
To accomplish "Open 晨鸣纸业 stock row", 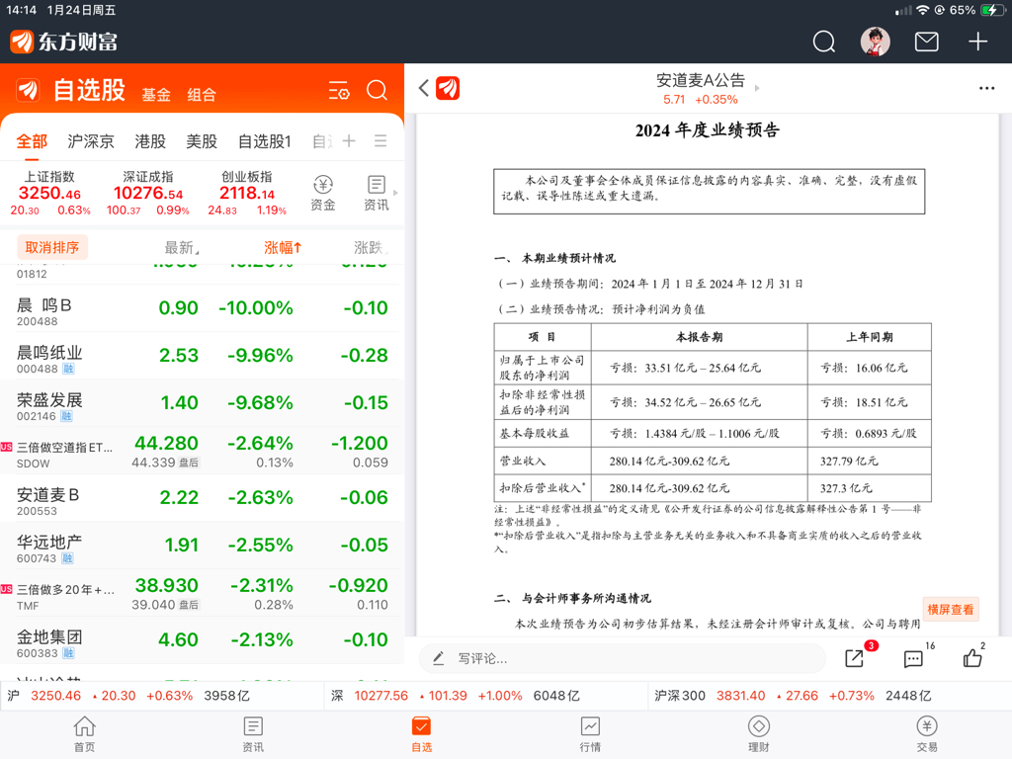I will click(202, 356).
